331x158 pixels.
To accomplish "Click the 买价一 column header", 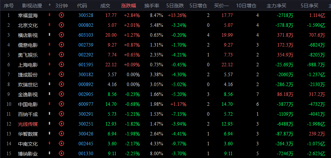I will (x=221, y=6).
